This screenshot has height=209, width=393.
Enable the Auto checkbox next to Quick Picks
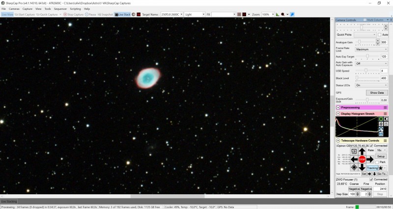click(x=379, y=34)
